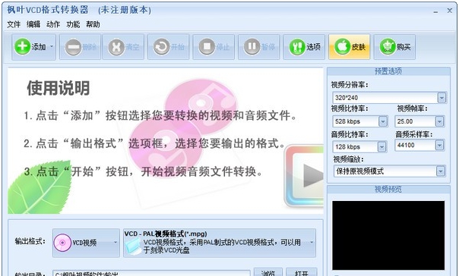Click the 暂停 (Pause) icon
The image size is (459, 276).
click(252, 47)
